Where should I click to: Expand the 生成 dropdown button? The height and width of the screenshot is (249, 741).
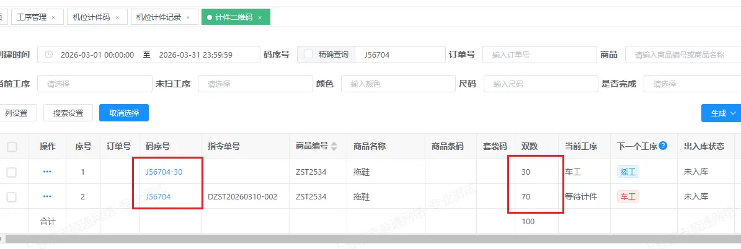pos(722,113)
